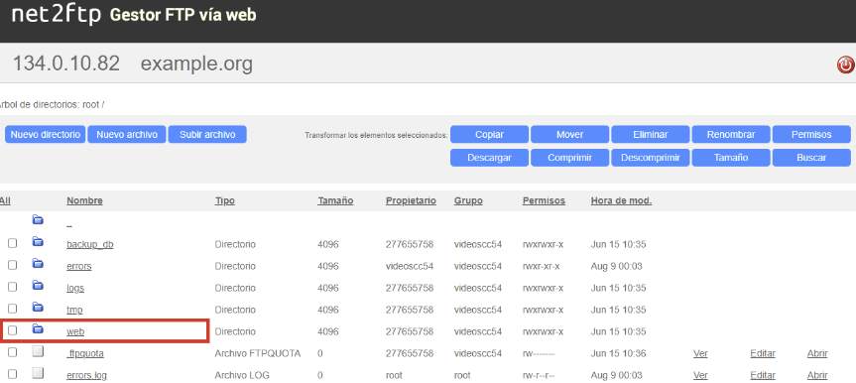Click Ver for the .ftpquota file
This screenshot has height=383, width=856.
pyautogui.click(x=700, y=353)
